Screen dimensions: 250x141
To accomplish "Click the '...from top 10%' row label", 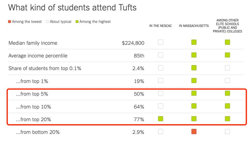I will point(34,107).
